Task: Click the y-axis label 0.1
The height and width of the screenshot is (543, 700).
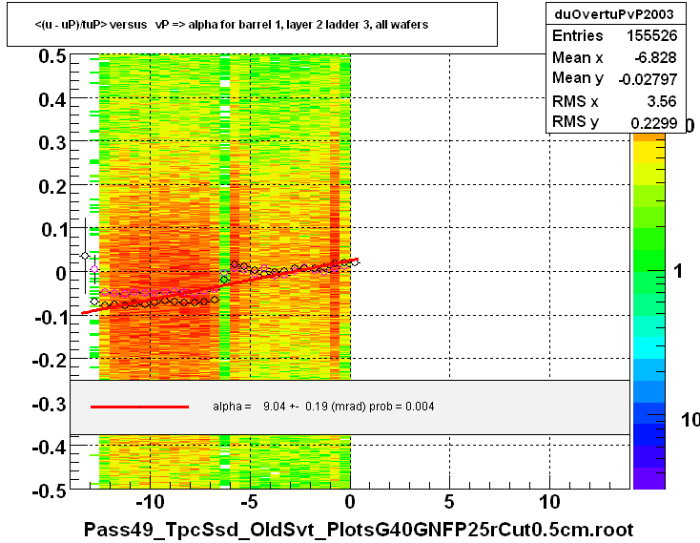Action: (x=53, y=230)
